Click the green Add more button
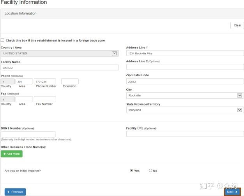 click(12, 154)
